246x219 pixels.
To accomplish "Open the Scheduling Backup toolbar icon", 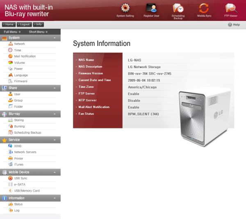I will (x=178, y=9).
